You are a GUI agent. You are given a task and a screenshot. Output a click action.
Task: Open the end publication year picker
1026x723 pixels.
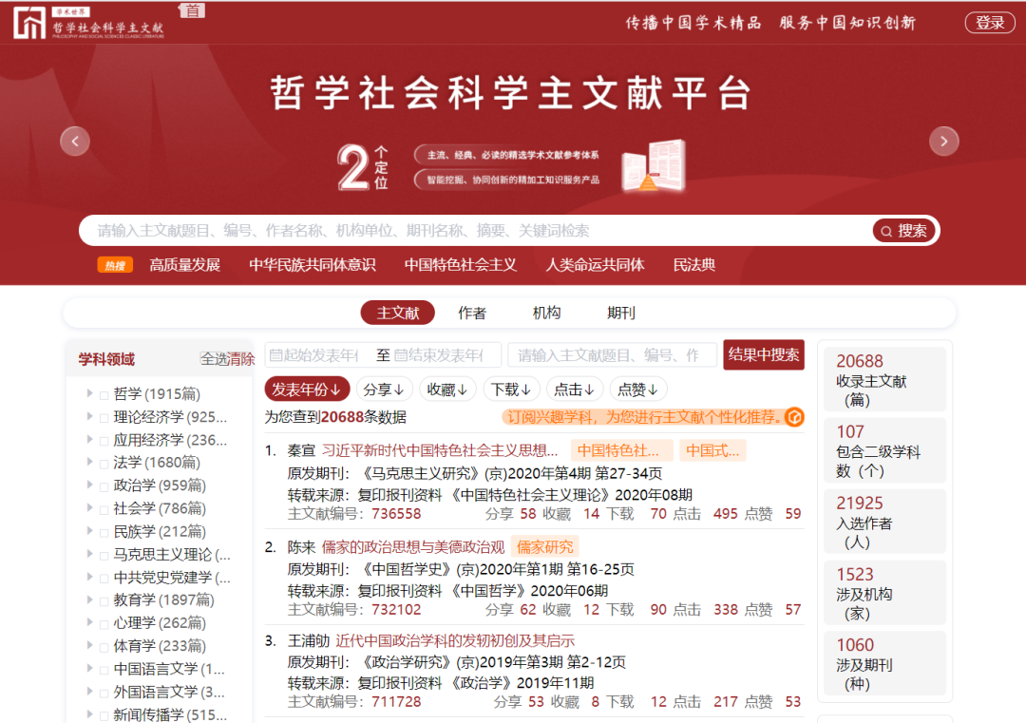click(x=446, y=355)
